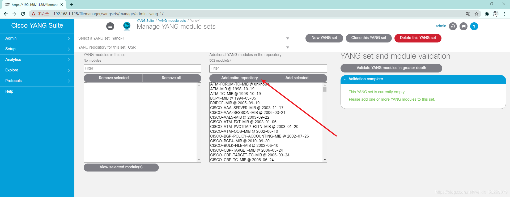Bookmark this page with star icon

[477, 14]
